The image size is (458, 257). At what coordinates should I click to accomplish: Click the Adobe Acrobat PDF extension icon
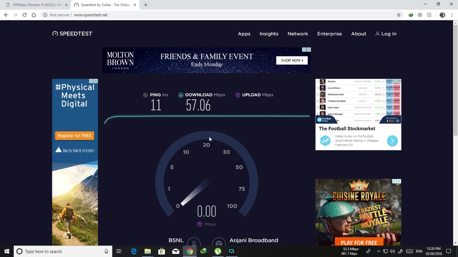[429, 15]
